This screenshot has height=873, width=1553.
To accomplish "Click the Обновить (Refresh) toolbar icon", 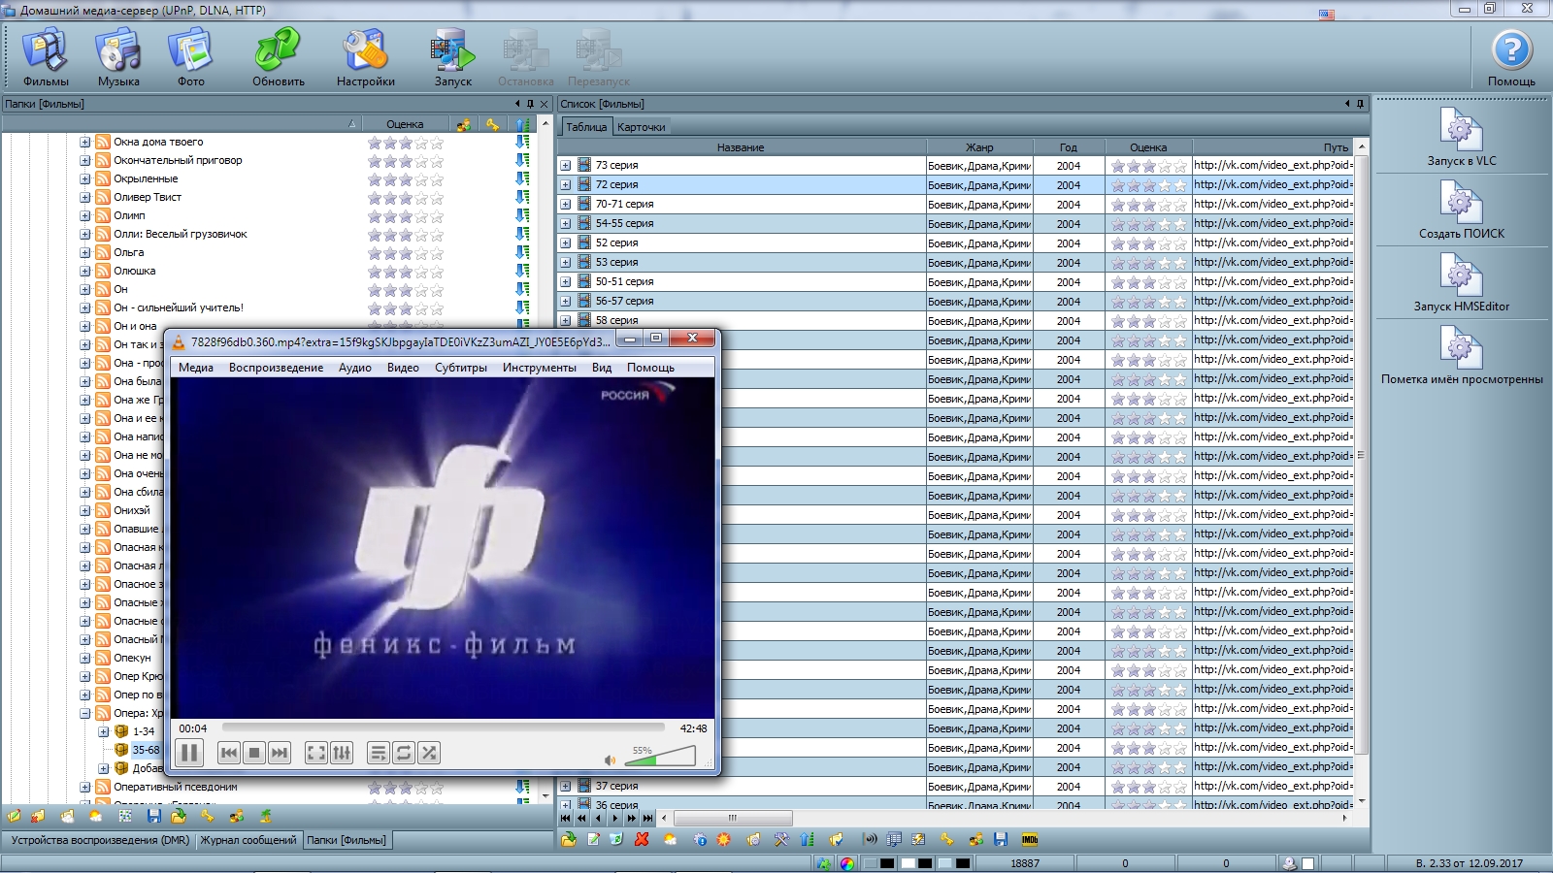I will pyautogui.click(x=279, y=52).
